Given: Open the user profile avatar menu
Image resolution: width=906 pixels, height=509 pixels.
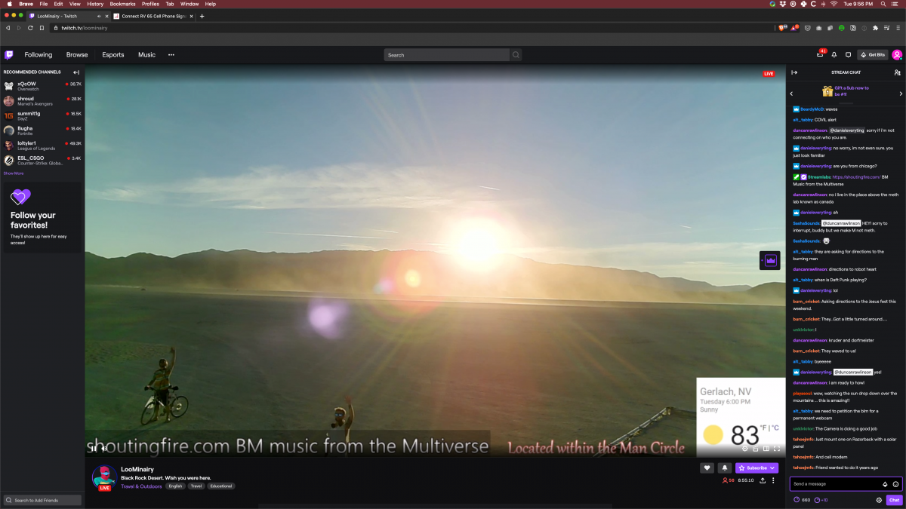Looking at the screenshot, I should (x=897, y=54).
